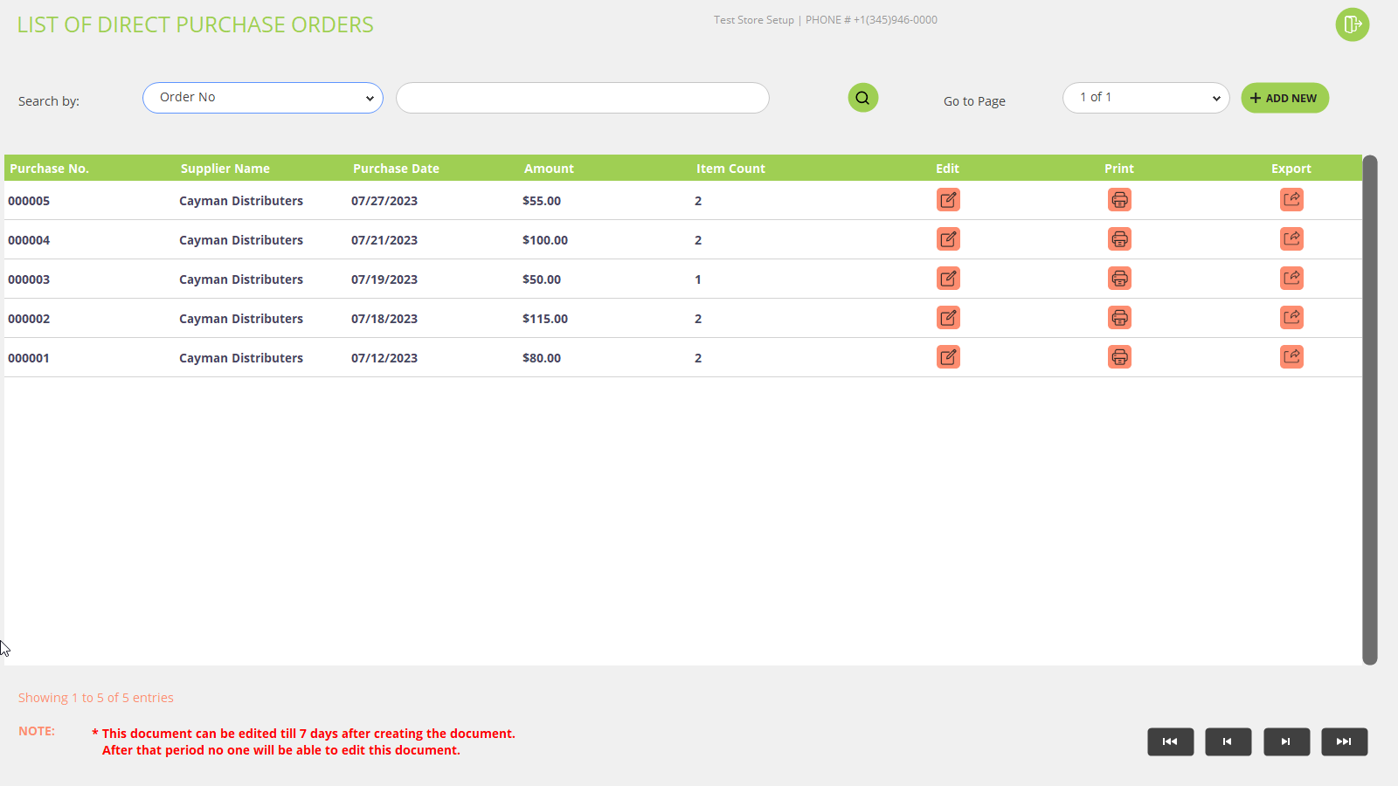Viewport: 1398px width, 786px height.
Task: Click the search text input field
Action: (x=582, y=98)
